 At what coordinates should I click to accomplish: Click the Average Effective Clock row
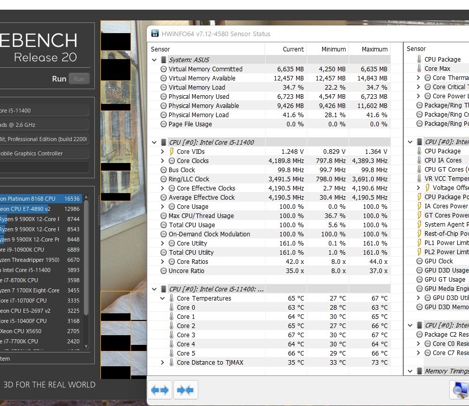click(269, 197)
